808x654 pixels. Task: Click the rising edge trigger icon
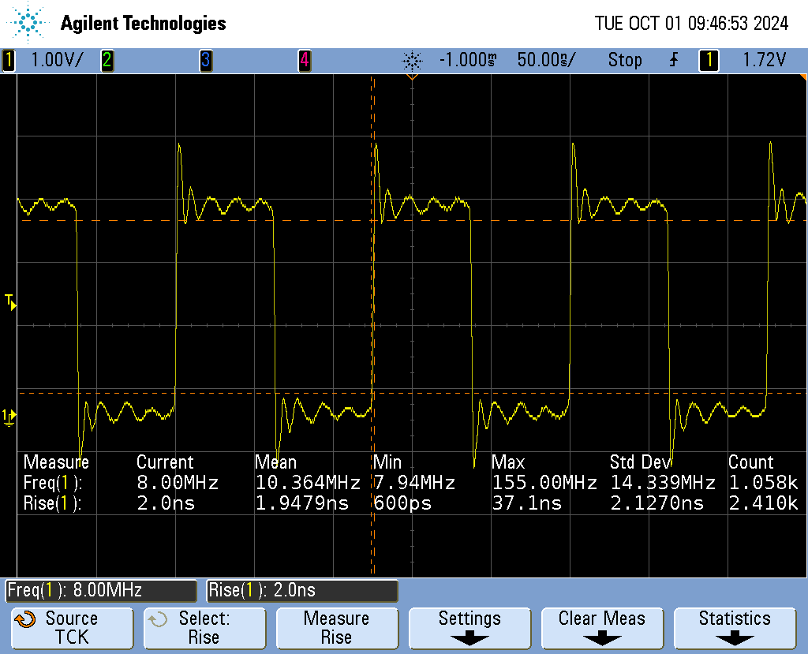pyautogui.click(x=673, y=60)
